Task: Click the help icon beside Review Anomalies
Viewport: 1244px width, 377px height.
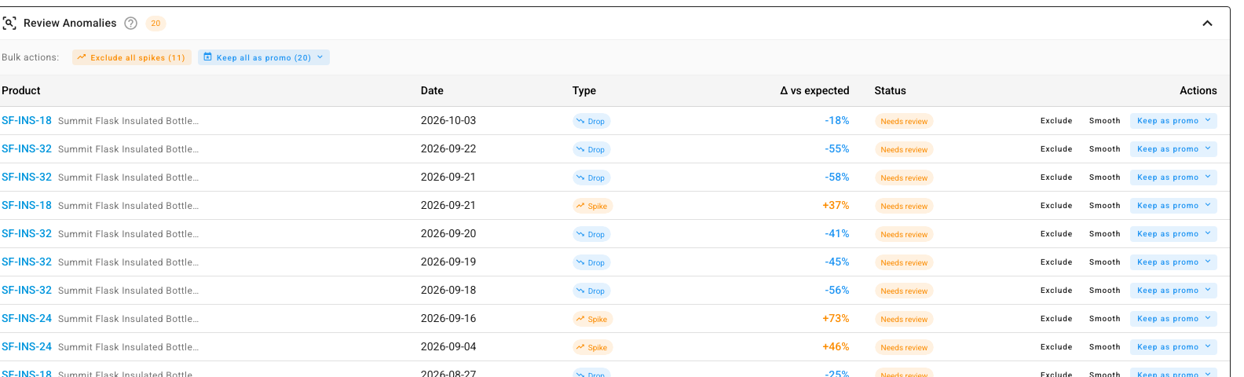Action: coord(131,24)
